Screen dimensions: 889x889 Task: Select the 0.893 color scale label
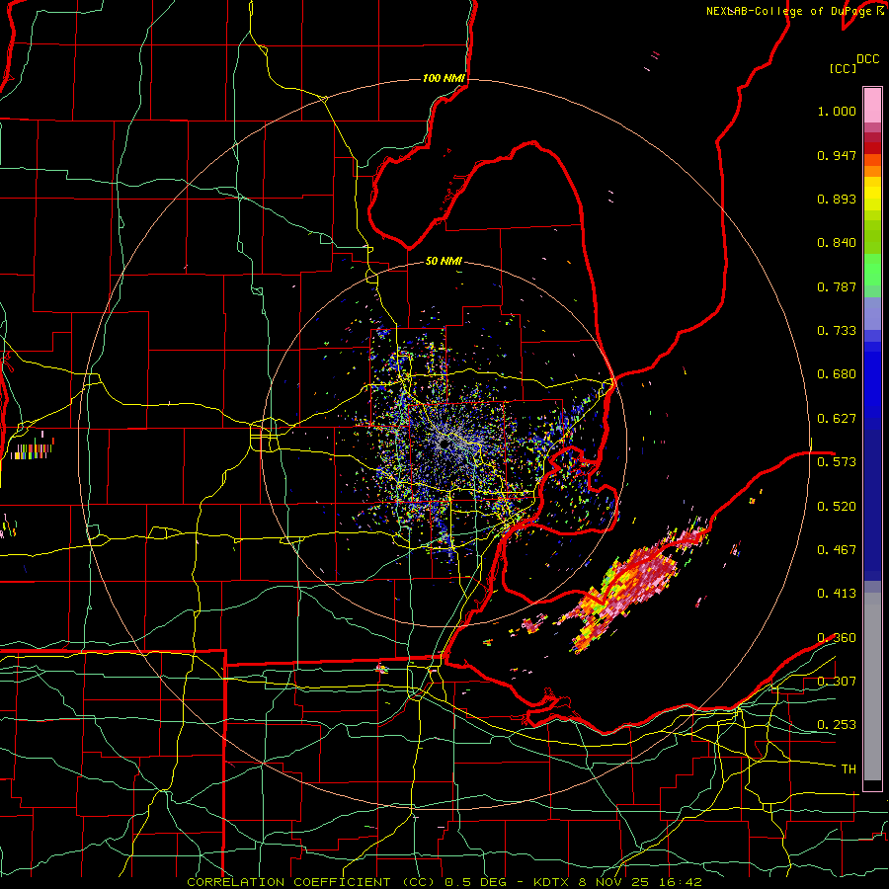837,199
